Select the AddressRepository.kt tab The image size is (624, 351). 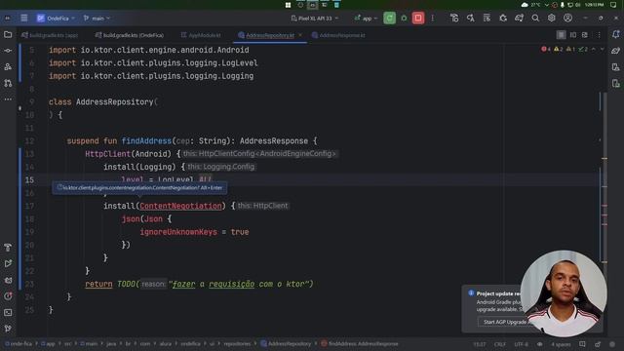[270, 35]
